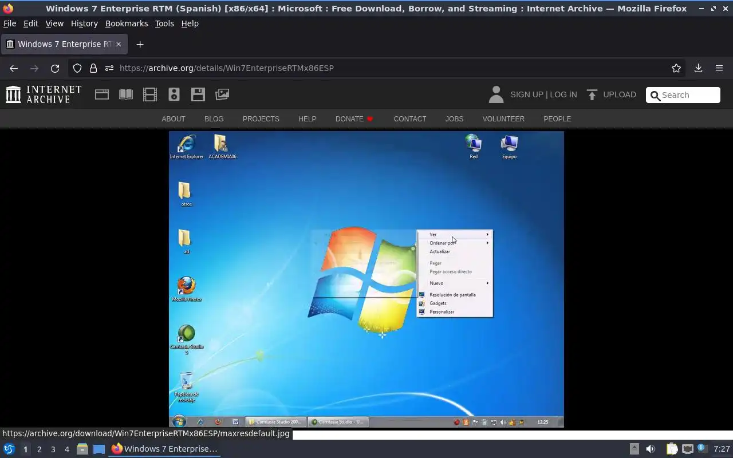Click the Internet Archive logo
The image size is (733, 458).
44,94
